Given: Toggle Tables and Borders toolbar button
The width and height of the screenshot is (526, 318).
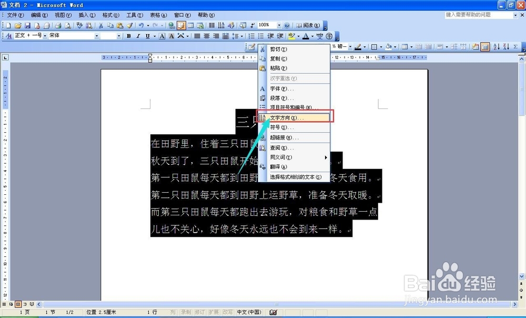Looking at the screenshot, I should 181,25.
